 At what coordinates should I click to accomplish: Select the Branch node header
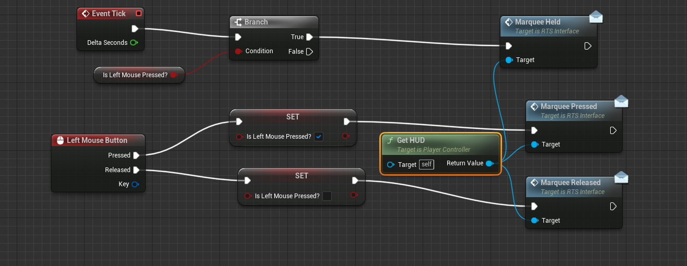pyautogui.click(x=274, y=22)
